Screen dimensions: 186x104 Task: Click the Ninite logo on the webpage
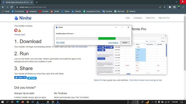click(x=23, y=18)
